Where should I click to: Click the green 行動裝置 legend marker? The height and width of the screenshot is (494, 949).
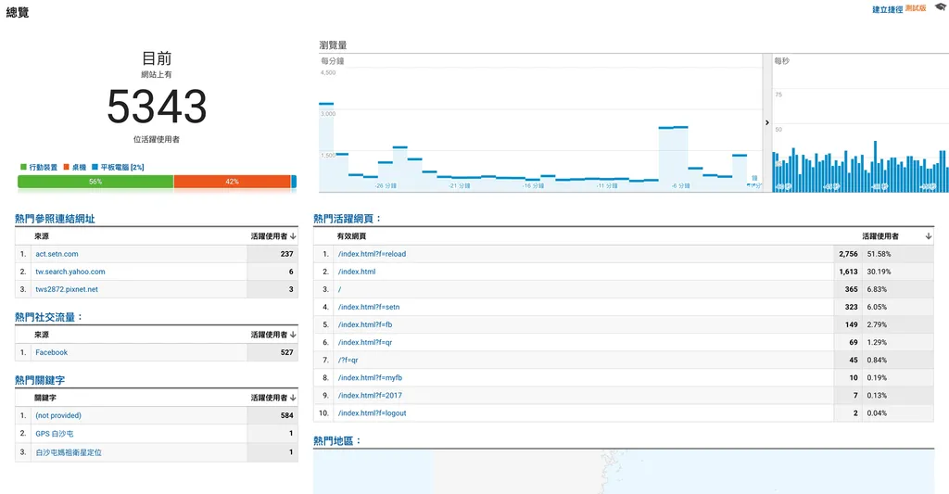coord(23,167)
